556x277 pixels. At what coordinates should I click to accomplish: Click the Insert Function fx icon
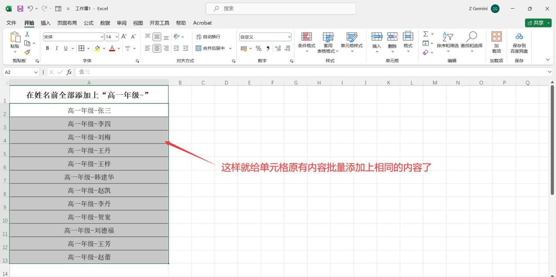coord(69,72)
